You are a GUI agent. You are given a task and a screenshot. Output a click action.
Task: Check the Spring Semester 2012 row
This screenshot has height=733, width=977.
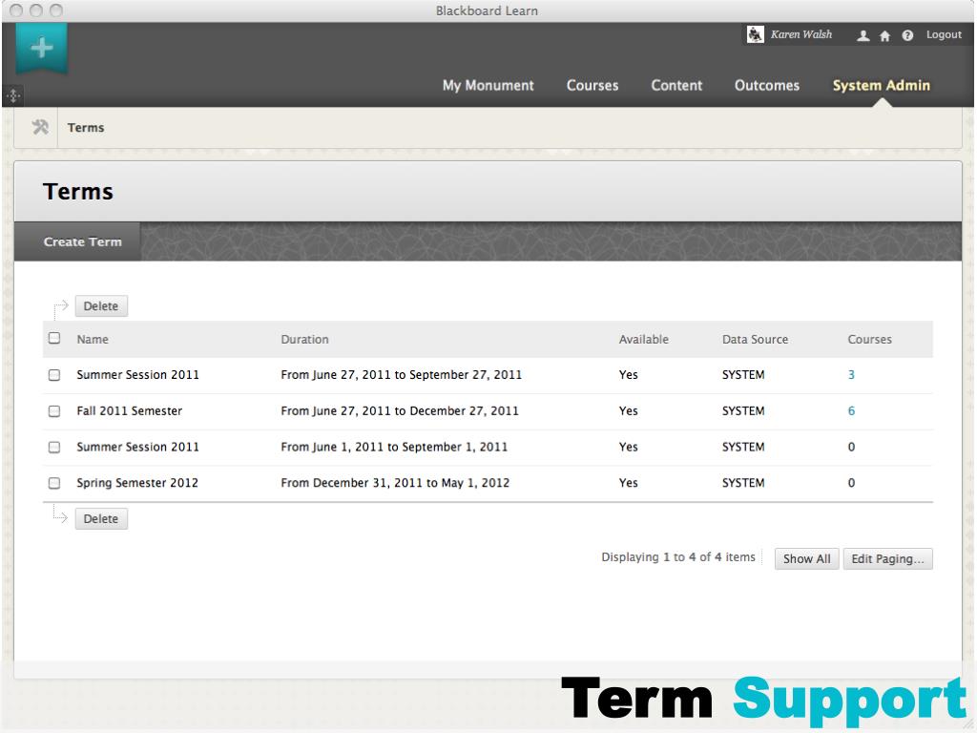[54, 482]
